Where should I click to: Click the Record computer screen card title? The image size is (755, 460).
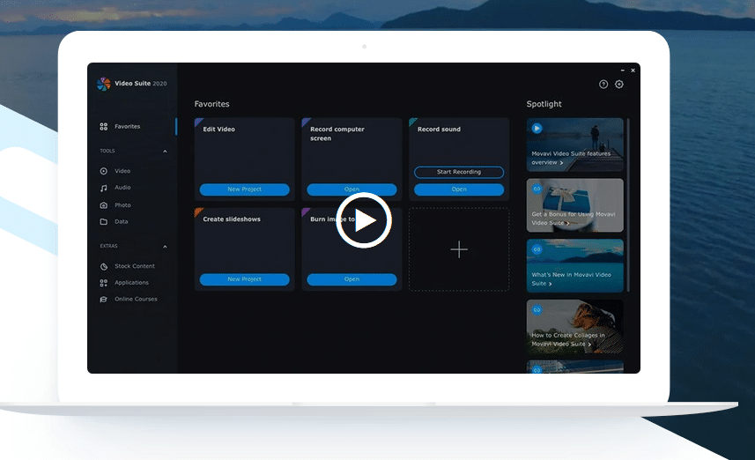(337, 134)
